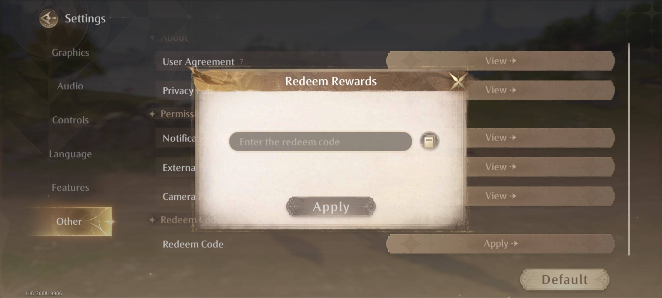Click Apply on the Redeem Code row
662x298 pixels.
click(500, 244)
